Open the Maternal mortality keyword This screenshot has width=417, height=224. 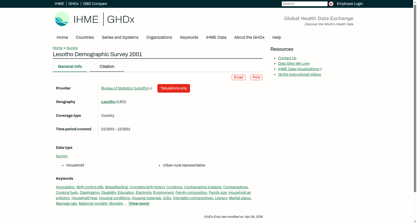(x=93, y=204)
